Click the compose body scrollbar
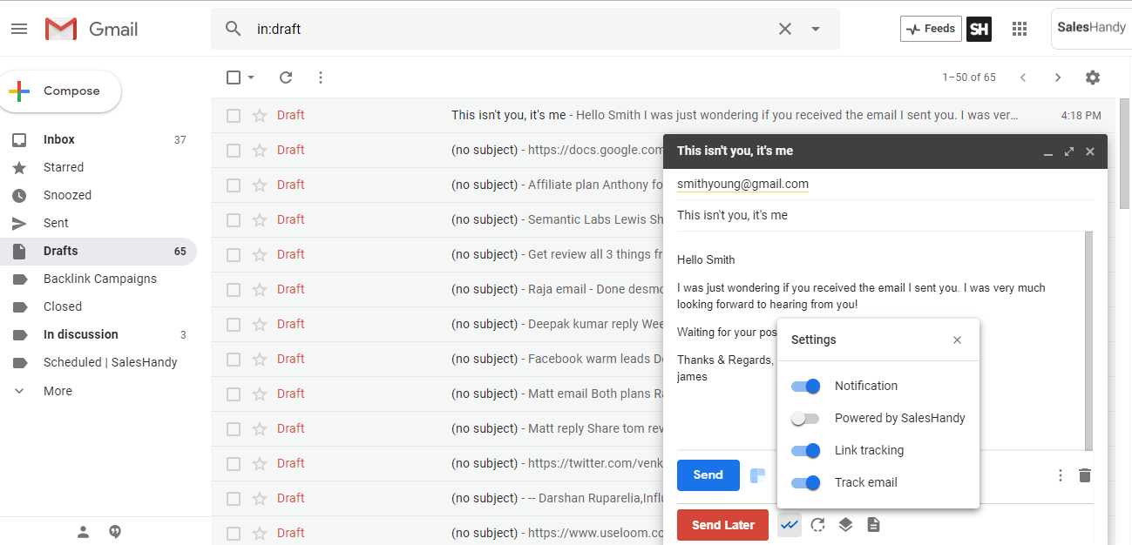The width and height of the screenshot is (1132, 545). [1088, 341]
